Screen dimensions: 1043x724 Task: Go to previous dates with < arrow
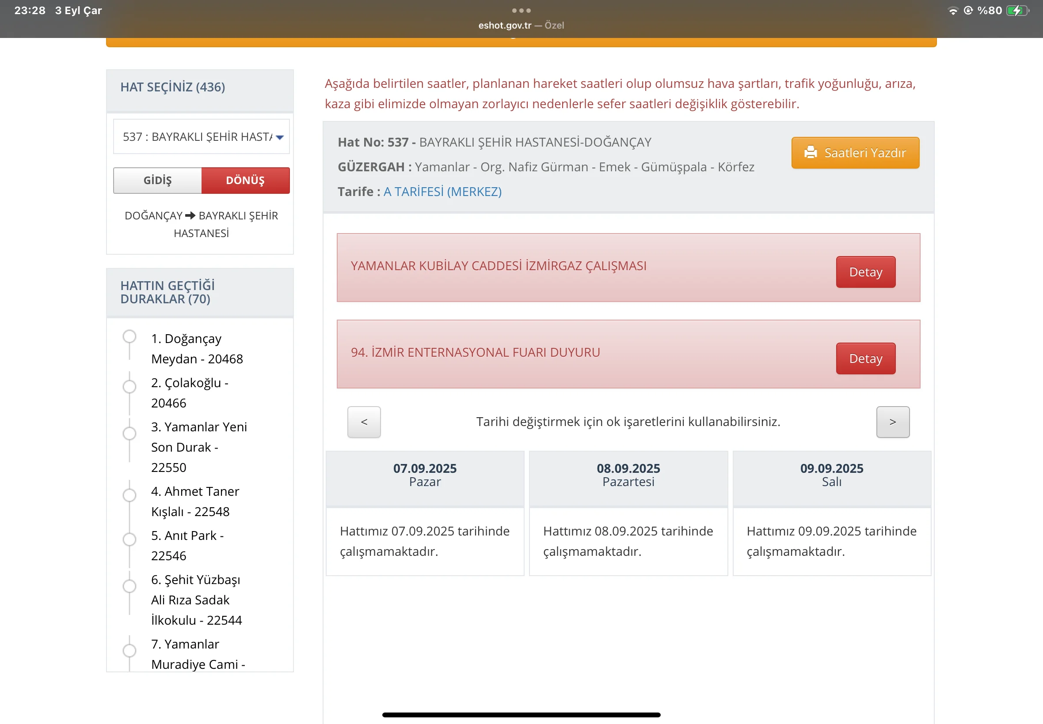[364, 422]
